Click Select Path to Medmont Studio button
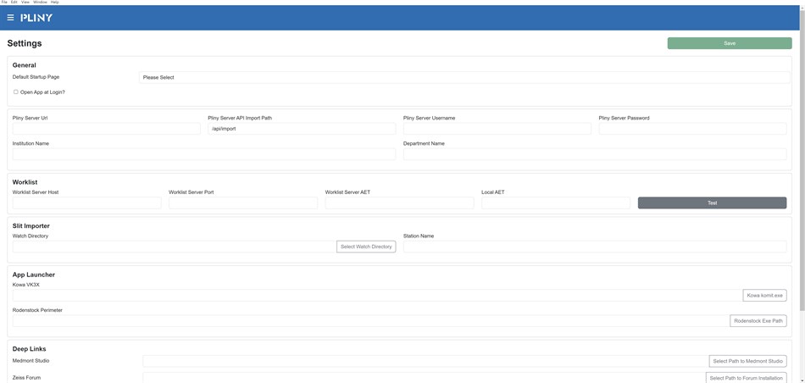This screenshot has height=383, width=805. click(747, 362)
